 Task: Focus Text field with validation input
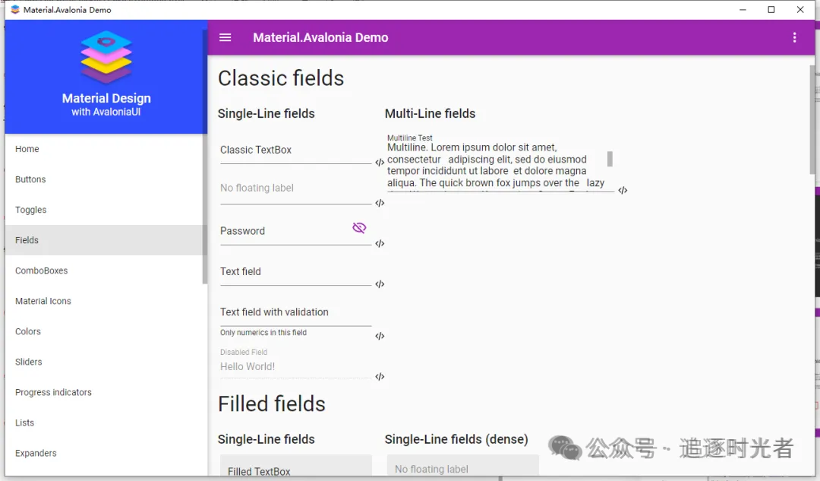[295, 313]
